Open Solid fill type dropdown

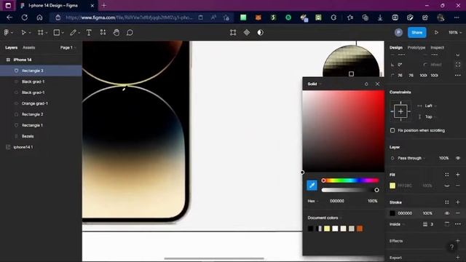[x=315, y=84]
